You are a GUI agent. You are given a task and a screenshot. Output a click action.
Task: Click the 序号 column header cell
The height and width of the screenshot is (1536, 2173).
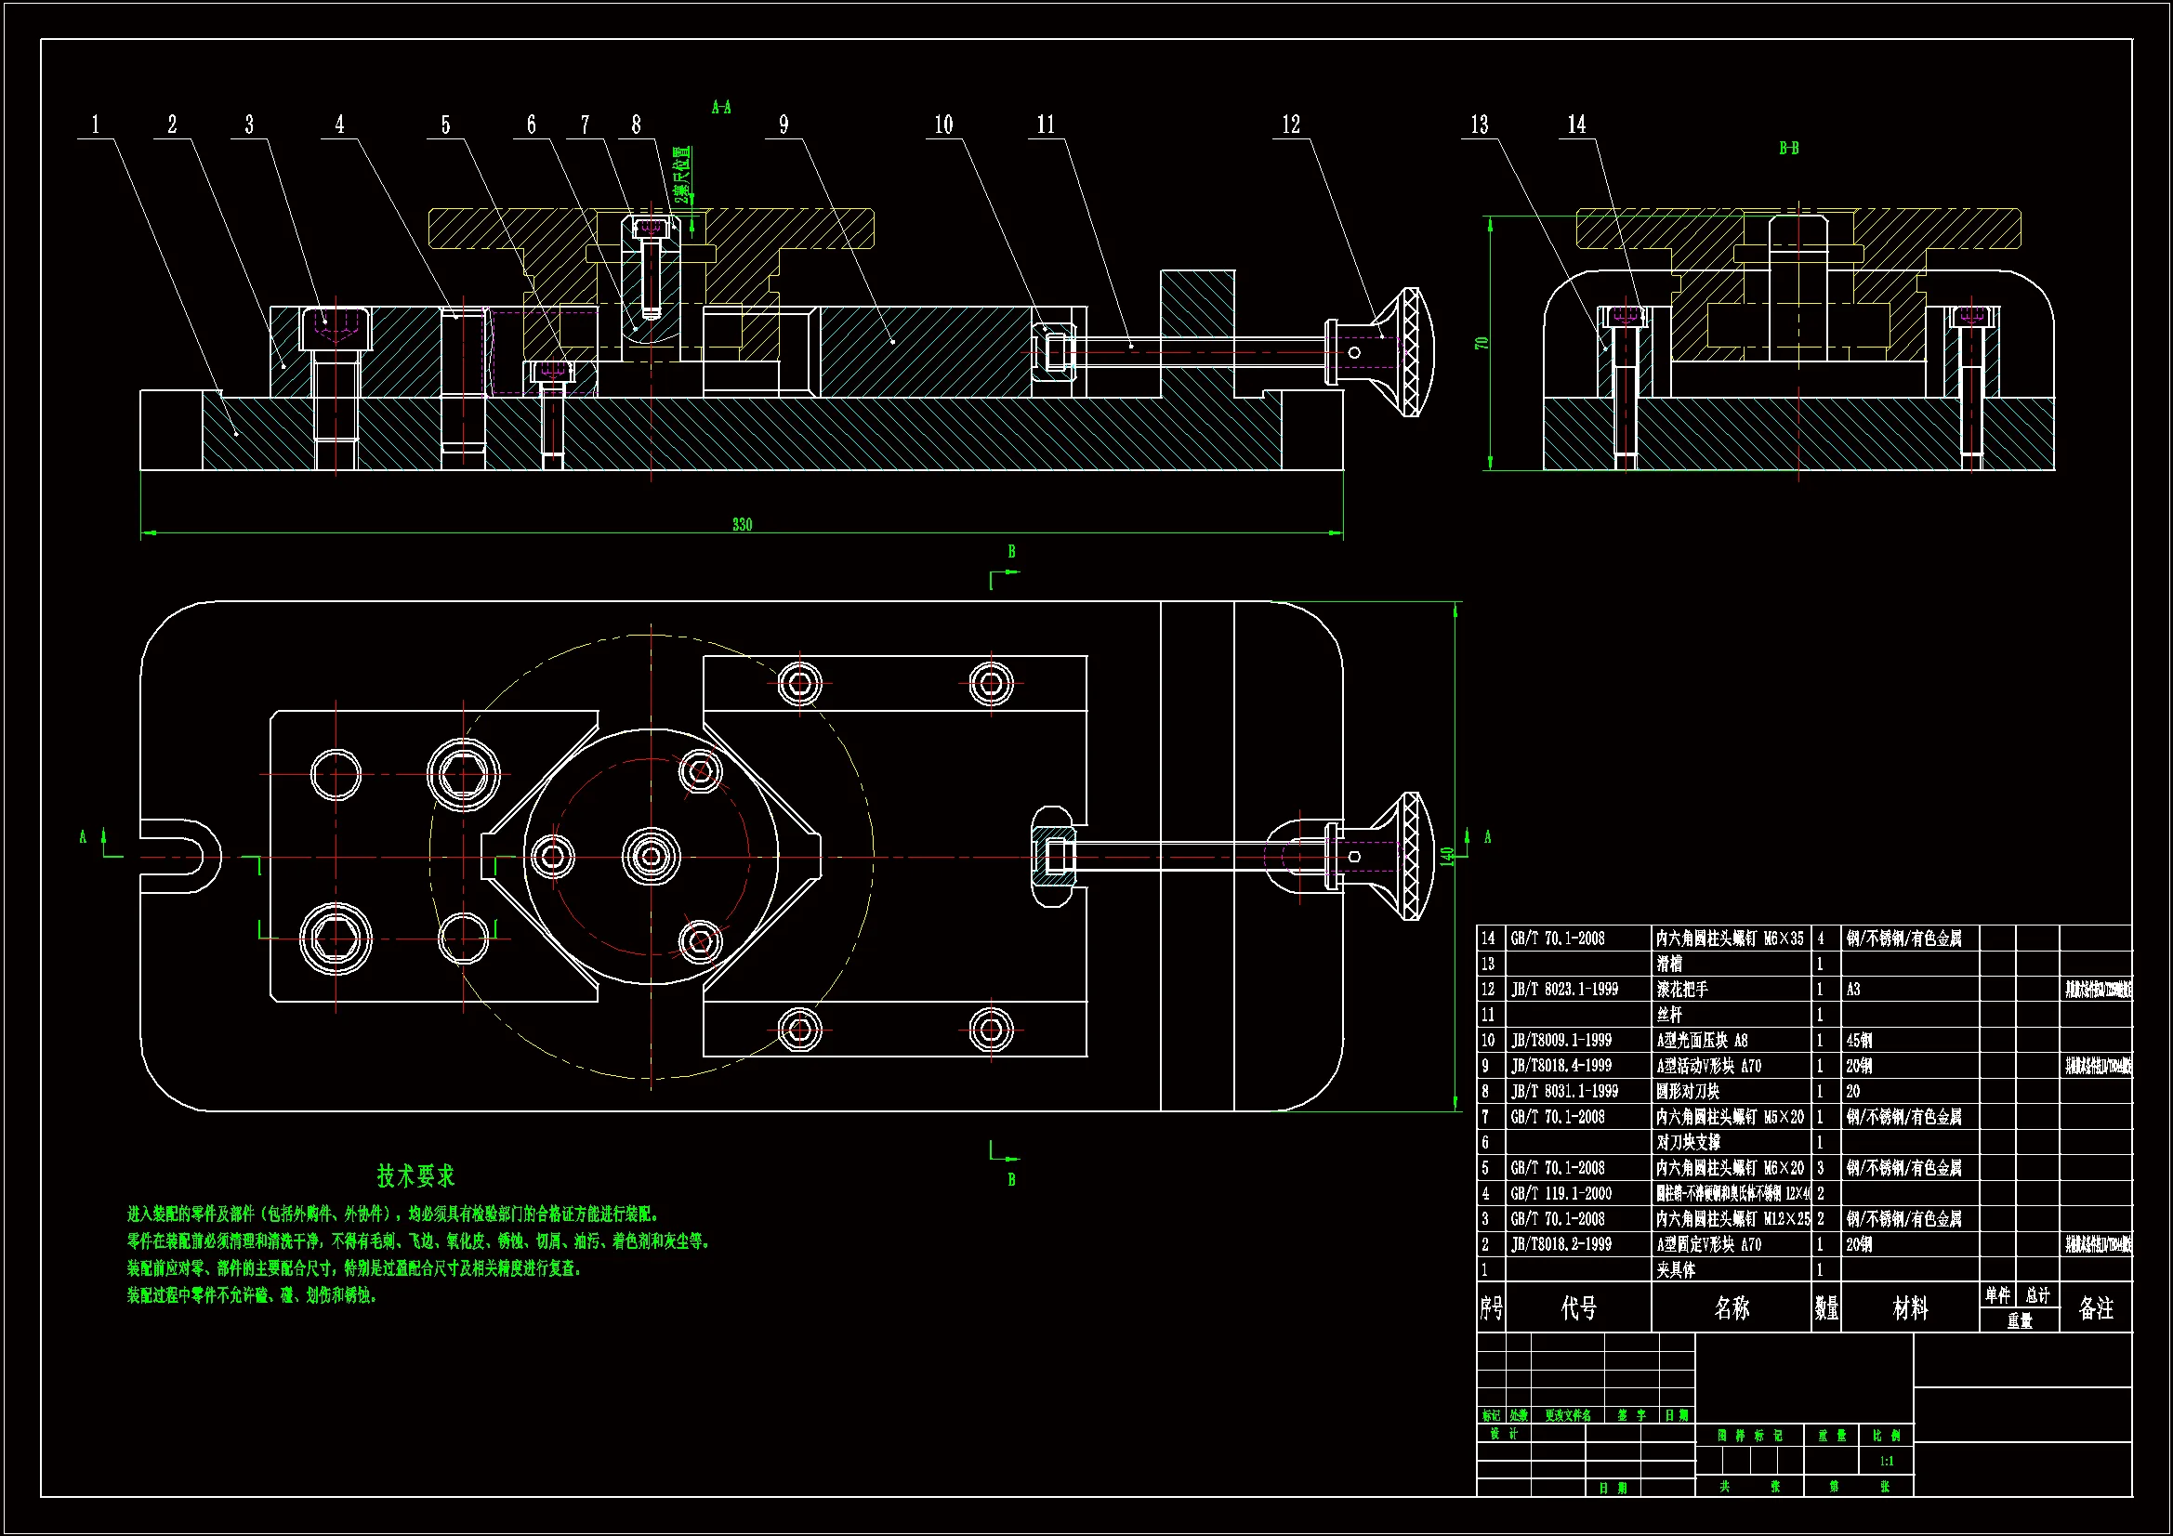(1491, 1309)
